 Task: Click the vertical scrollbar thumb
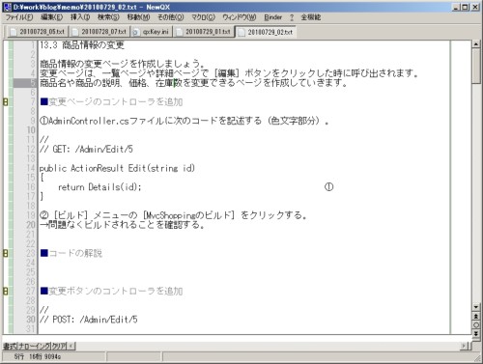pyautogui.click(x=476, y=66)
